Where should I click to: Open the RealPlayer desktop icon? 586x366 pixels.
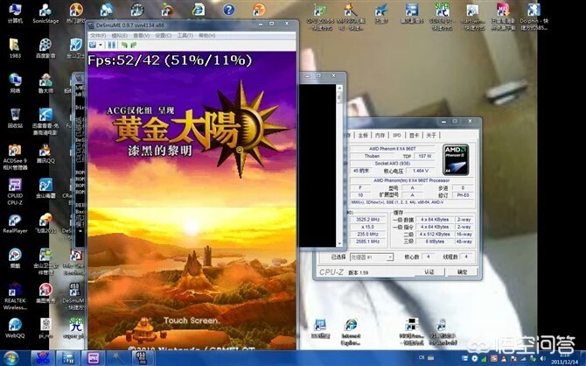pos(15,224)
